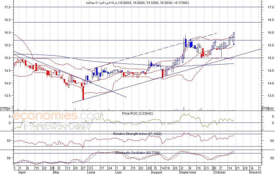The height and width of the screenshot is (174, 275).
Task: Click the September month label on the time axis
Action: (188, 172)
